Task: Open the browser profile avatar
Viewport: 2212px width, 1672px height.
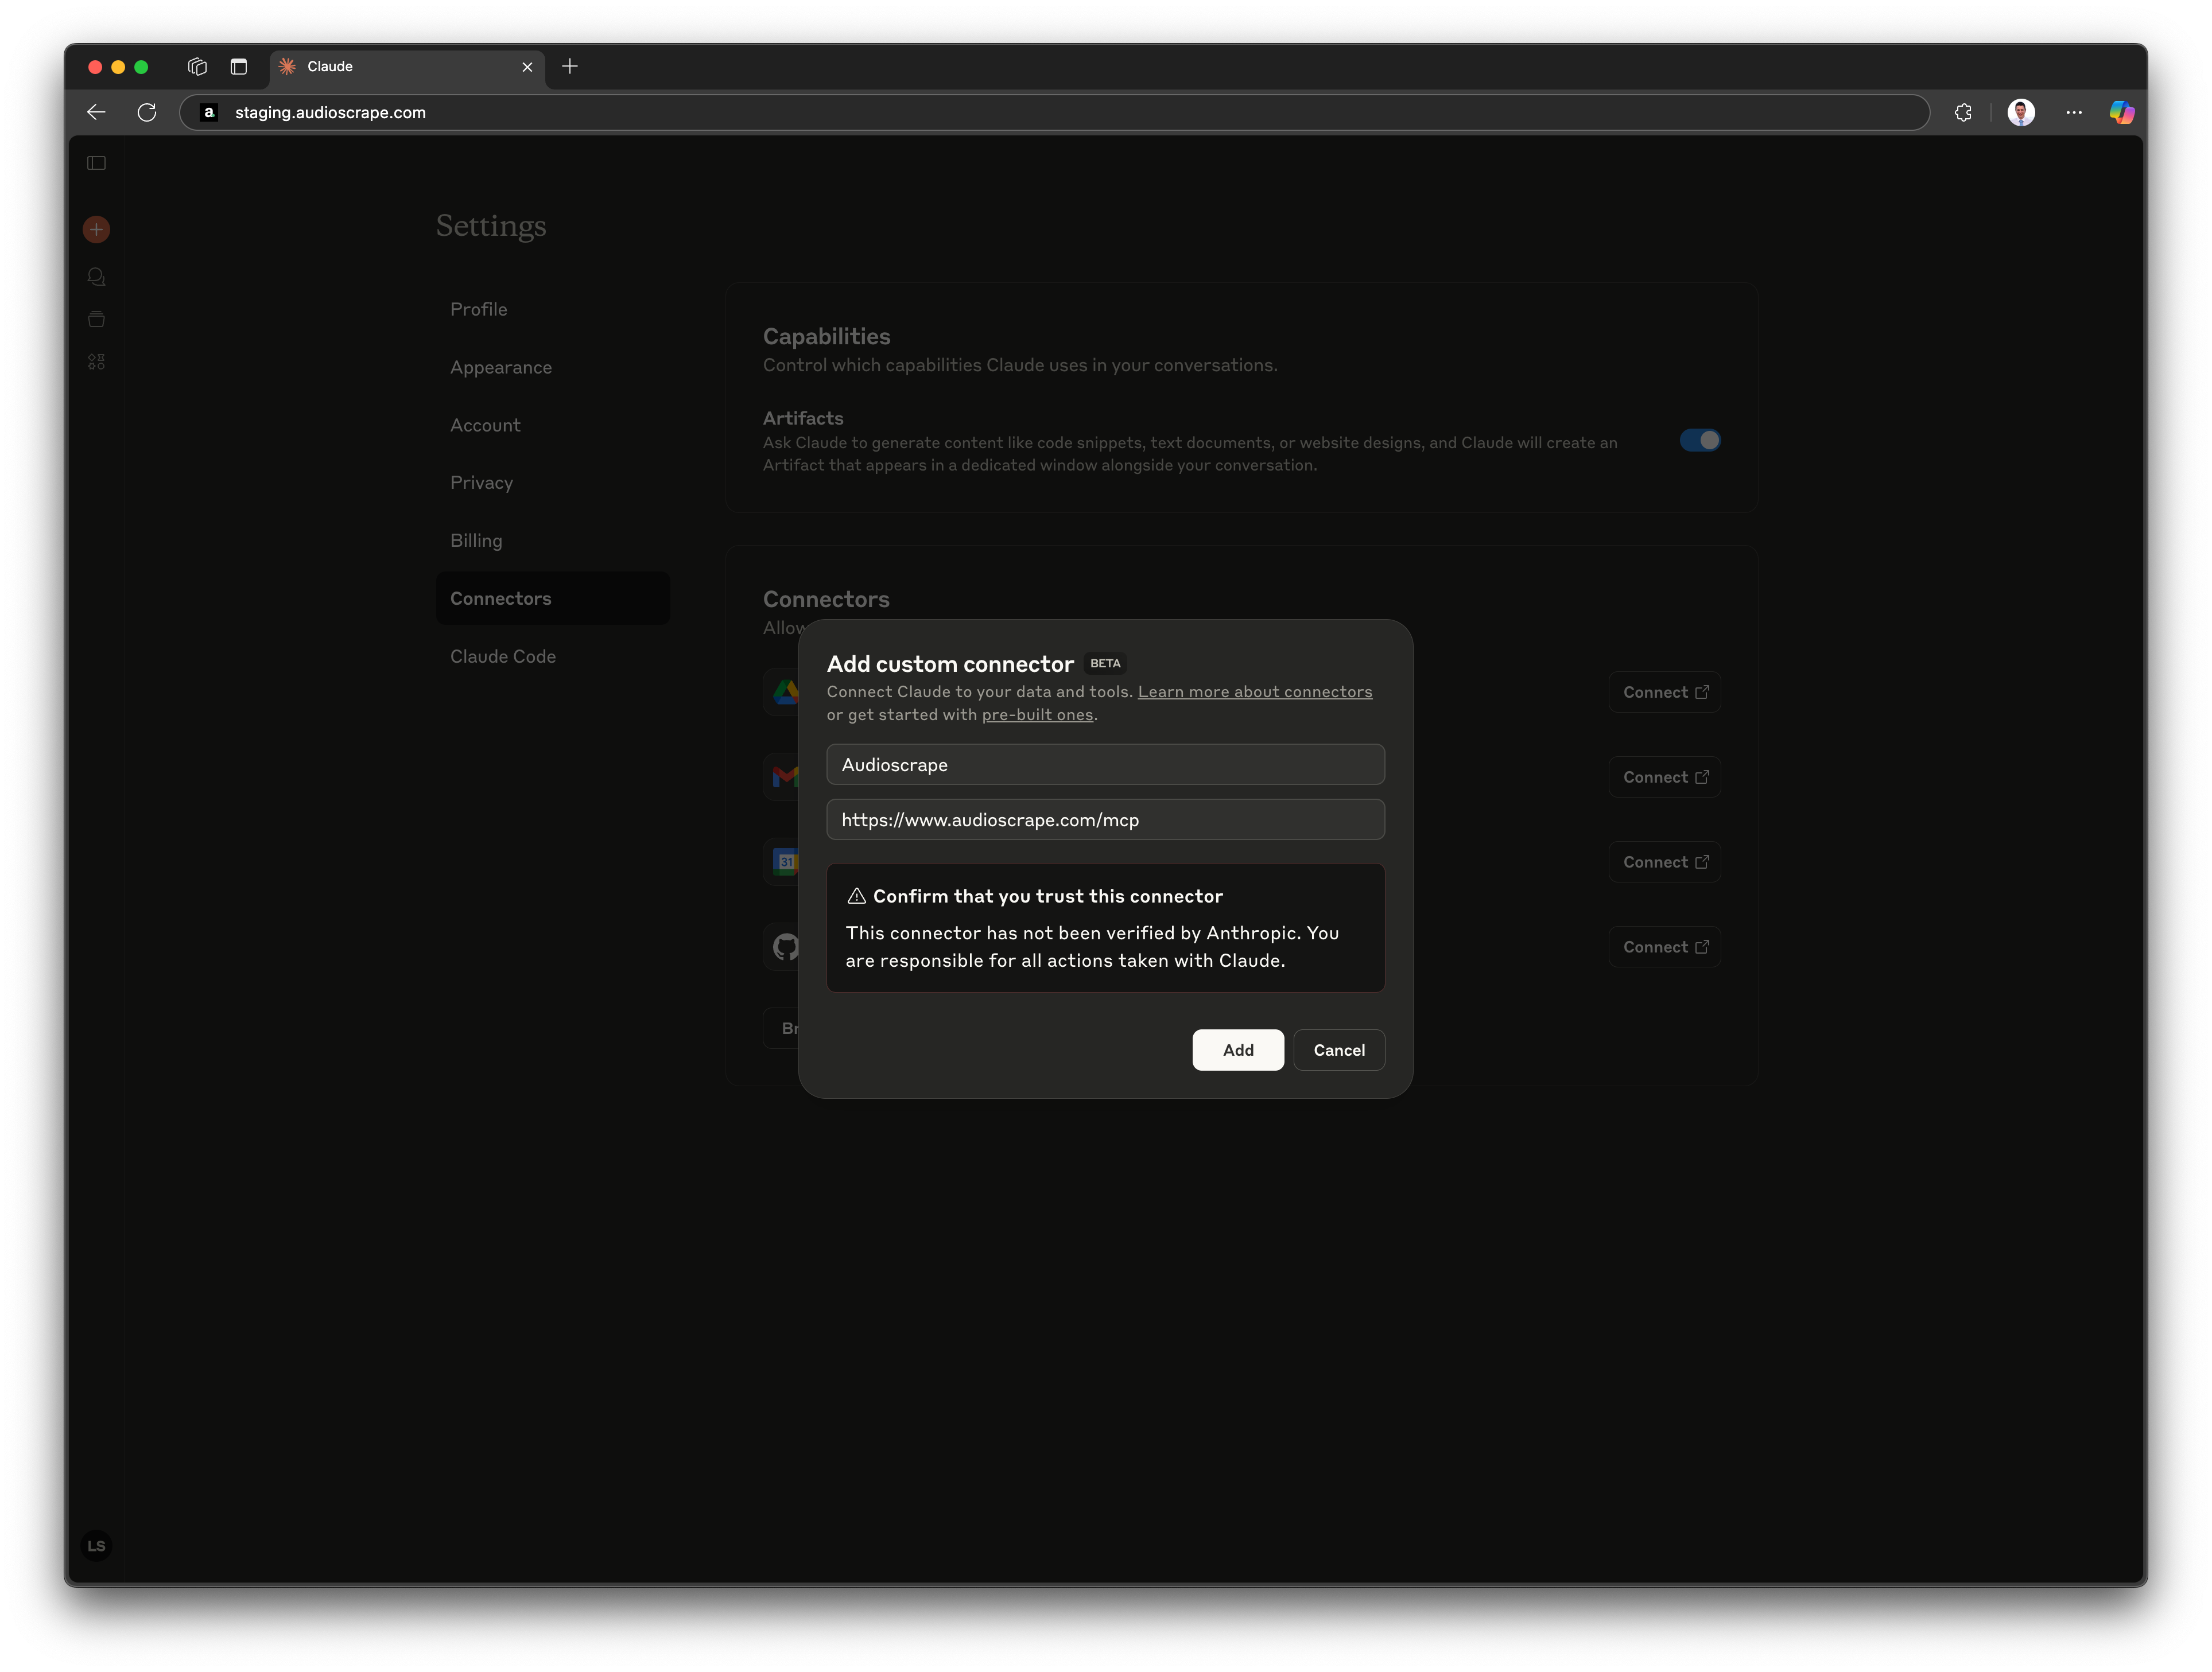Action: click(x=2021, y=113)
